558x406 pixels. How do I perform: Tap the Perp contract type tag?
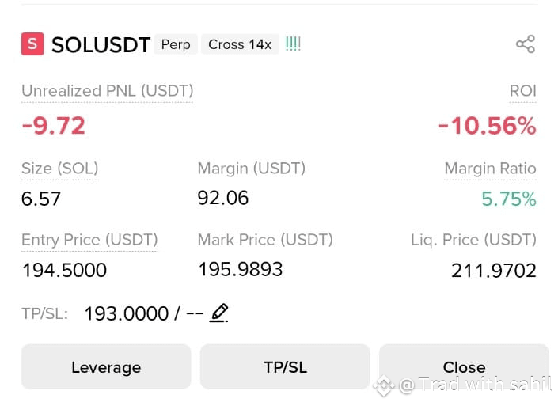176,44
